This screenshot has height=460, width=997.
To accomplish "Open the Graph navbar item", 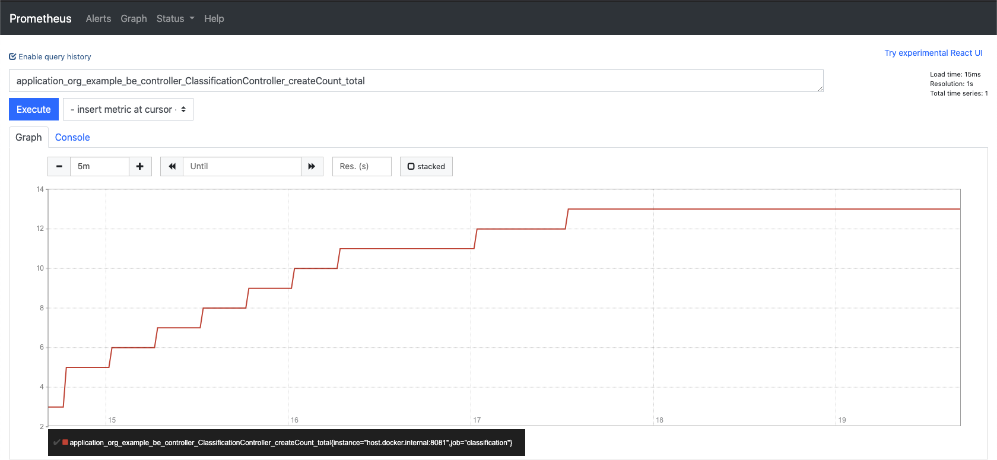I will [x=134, y=18].
